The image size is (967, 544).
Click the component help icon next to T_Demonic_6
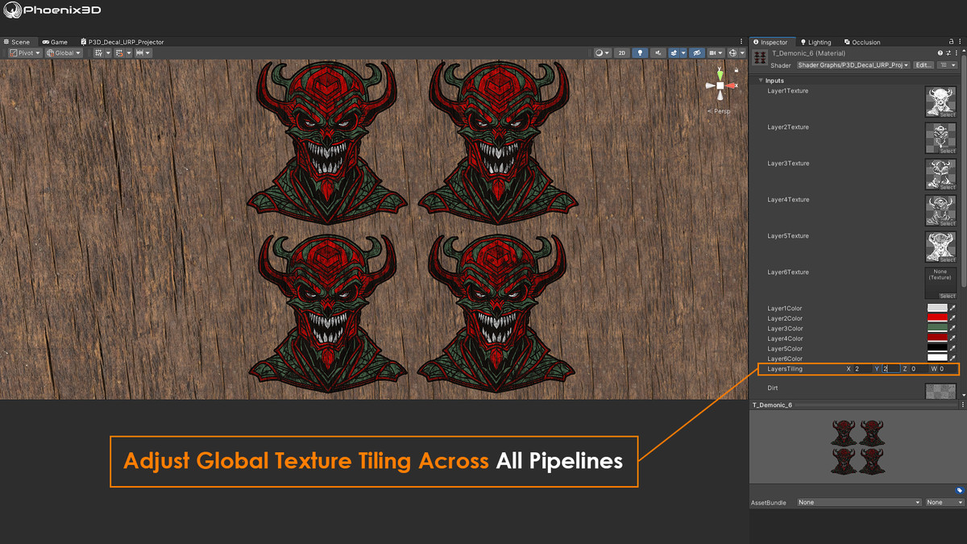point(939,52)
